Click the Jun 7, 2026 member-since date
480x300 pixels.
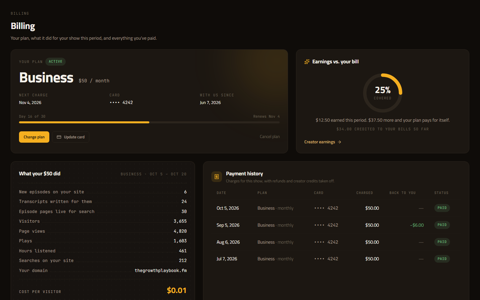coord(210,103)
